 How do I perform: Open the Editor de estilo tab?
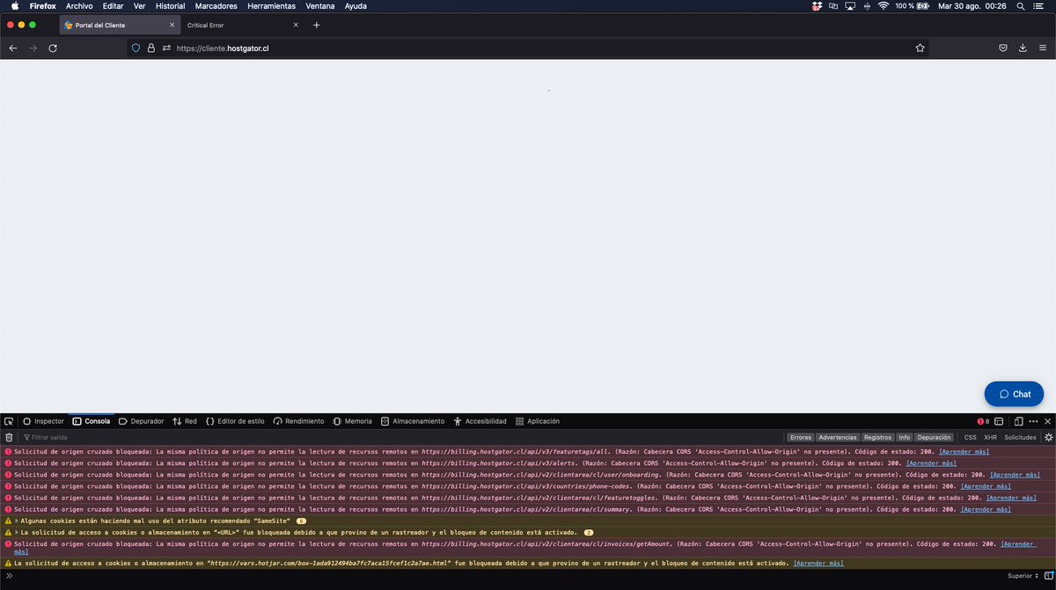point(235,421)
